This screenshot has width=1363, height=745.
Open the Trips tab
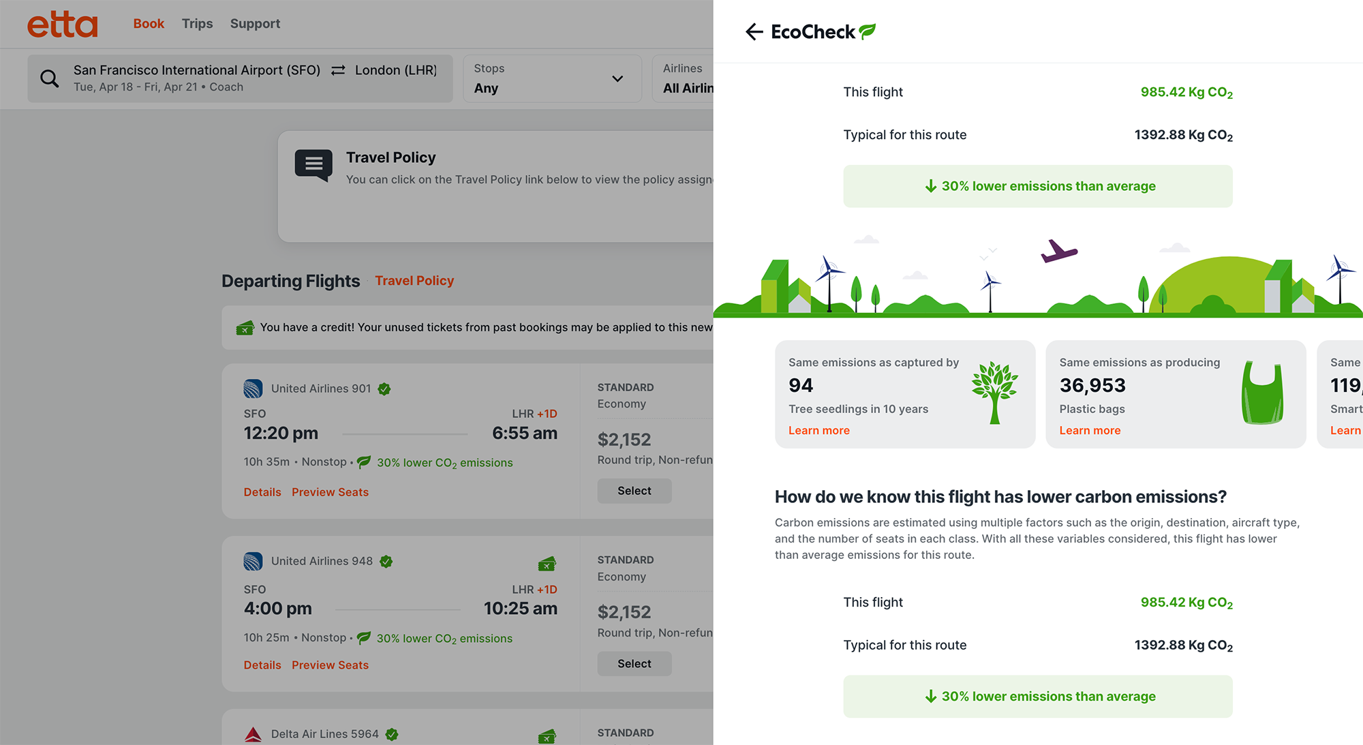click(197, 24)
